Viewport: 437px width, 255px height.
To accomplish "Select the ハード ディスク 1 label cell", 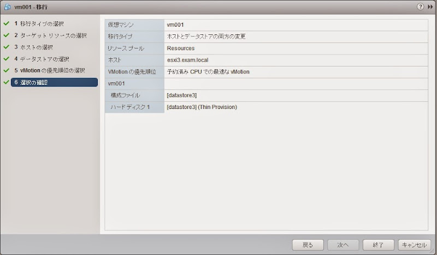I will coord(134,107).
